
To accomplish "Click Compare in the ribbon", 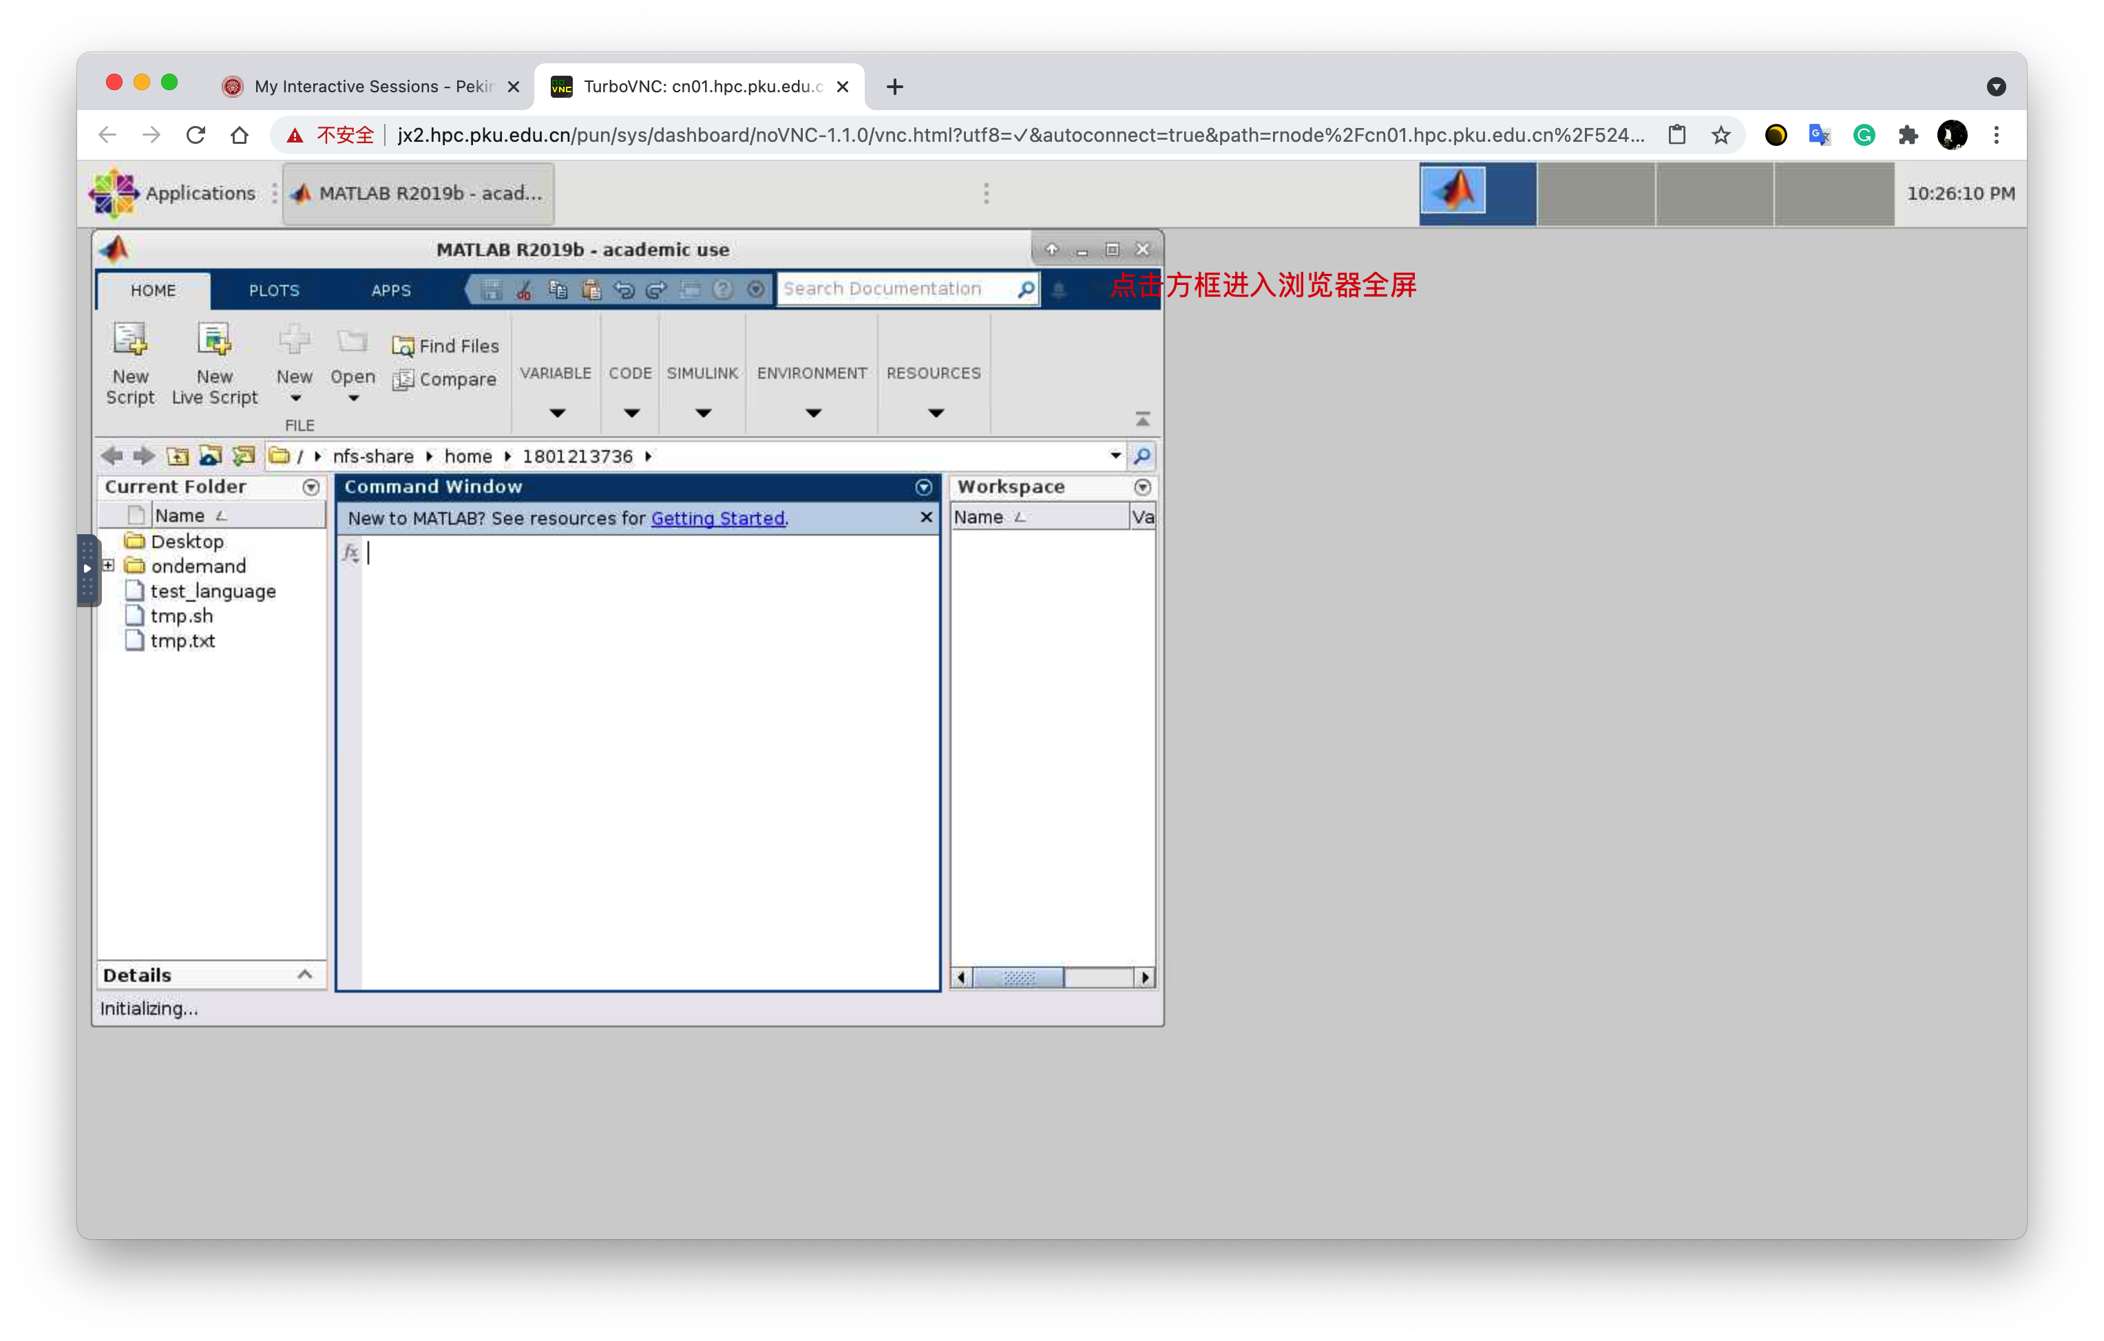I will pos(445,379).
